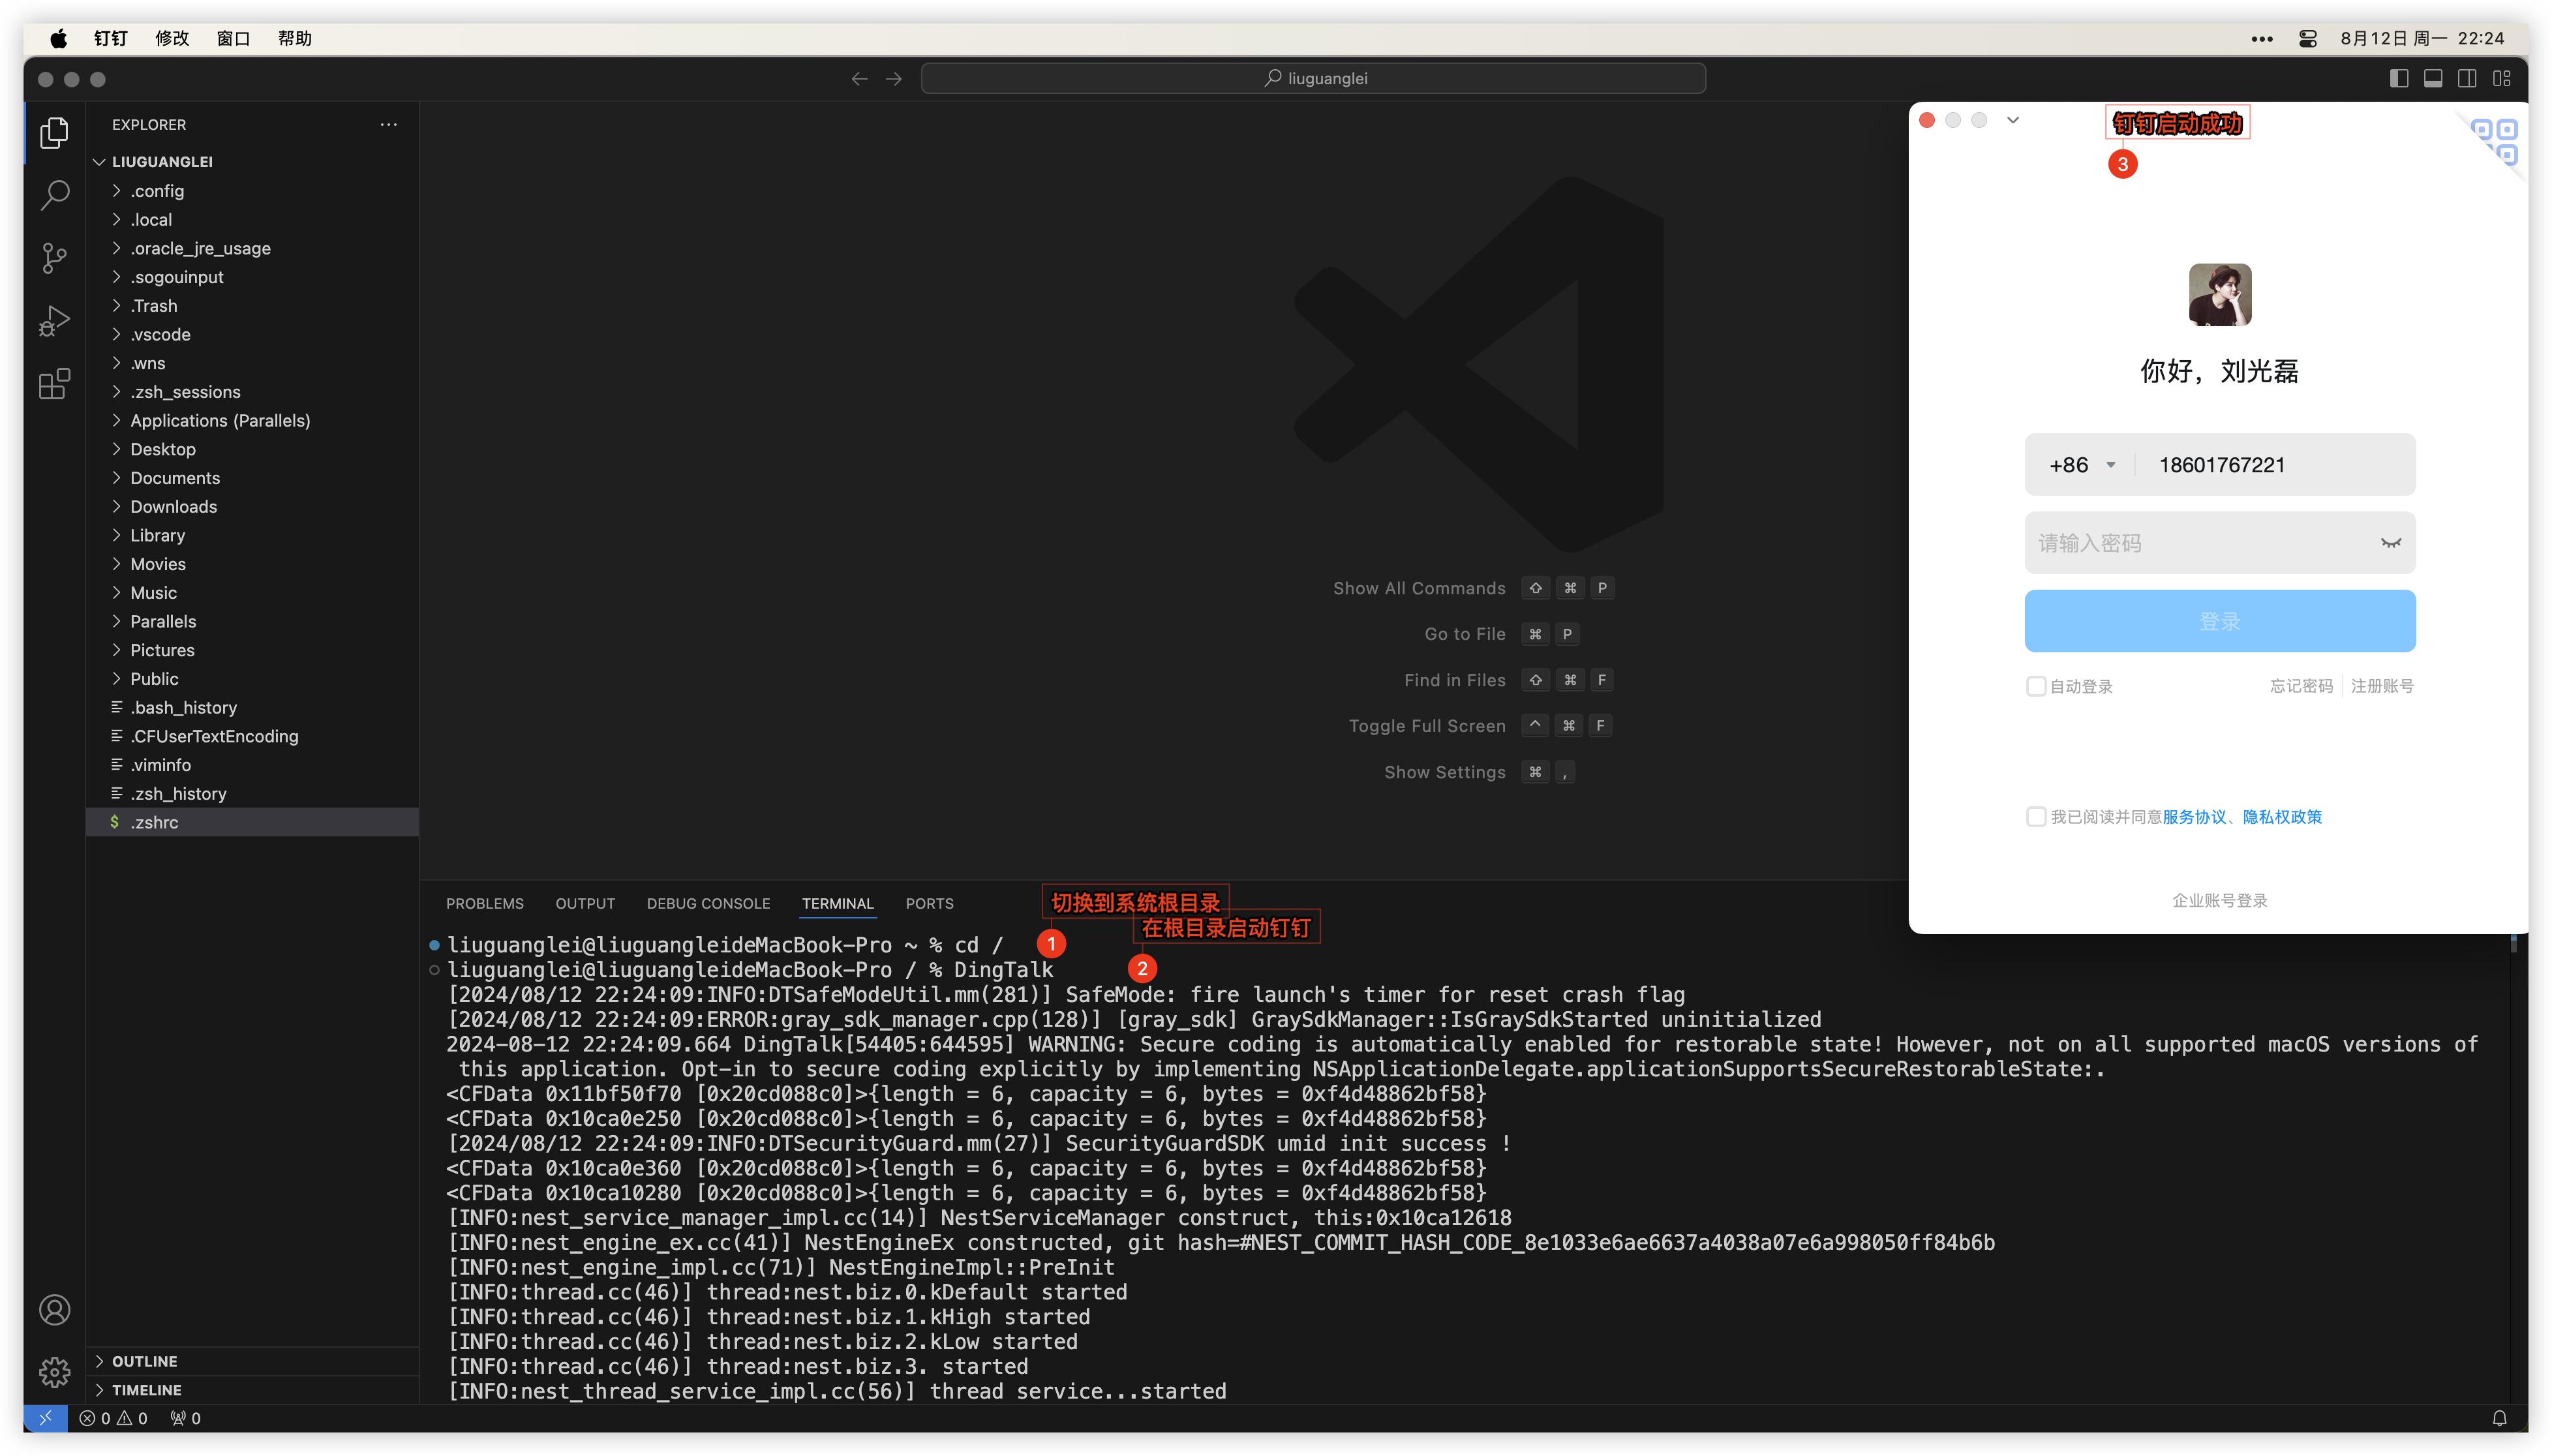Click the 忘记密码 link

[x=2300, y=686]
